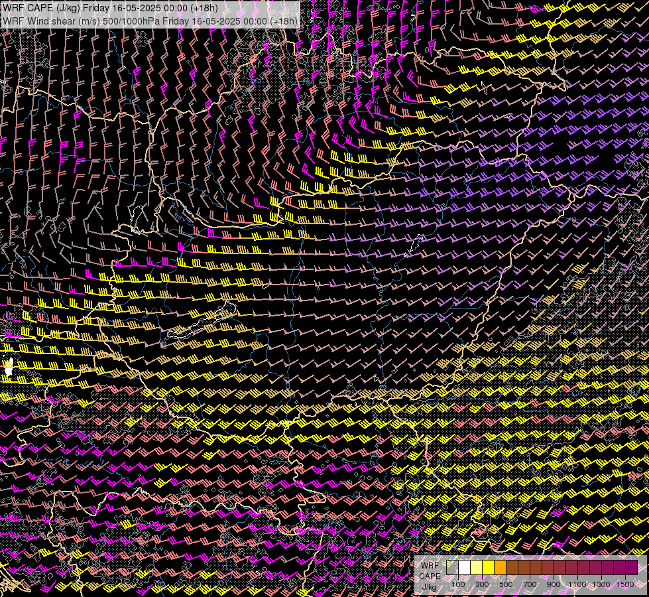Click the "CAPE" word in the legend
This screenshot has width=649, height=597.
tap(430, 576)
